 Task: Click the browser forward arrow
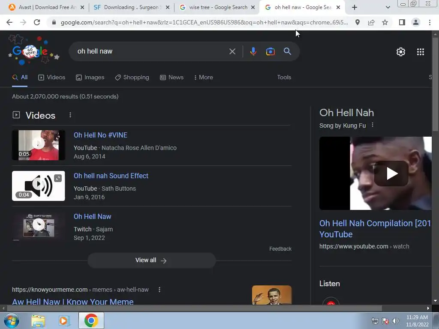(23, 22)
